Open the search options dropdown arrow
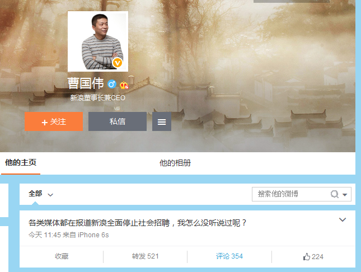The width and height of the screenshot is (361, 272). click(345, 195)
